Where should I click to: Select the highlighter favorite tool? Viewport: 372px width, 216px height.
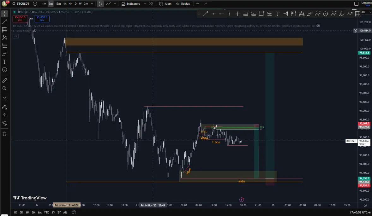pyautogui.click(x=342, y=14)
